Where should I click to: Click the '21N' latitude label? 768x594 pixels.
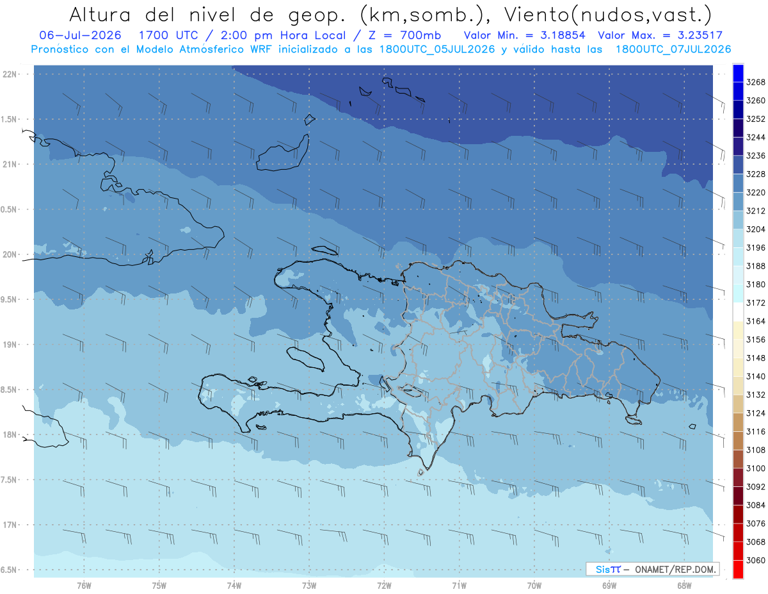click(x=10, y=165)
